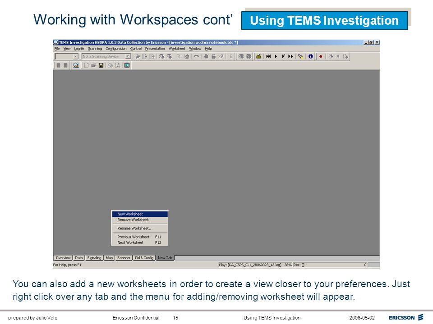Restore the TEMS Investigation window size

tap(371, 42)
